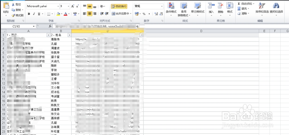This screenshot has height=135, width=289.
Task: Click the accounting number format icon
Action: pos(137,14)
